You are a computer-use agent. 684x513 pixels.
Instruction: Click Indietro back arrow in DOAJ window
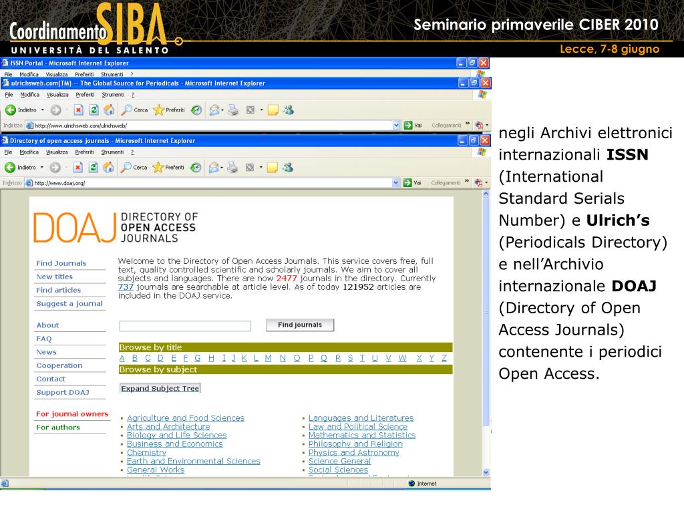pos(10,167)
